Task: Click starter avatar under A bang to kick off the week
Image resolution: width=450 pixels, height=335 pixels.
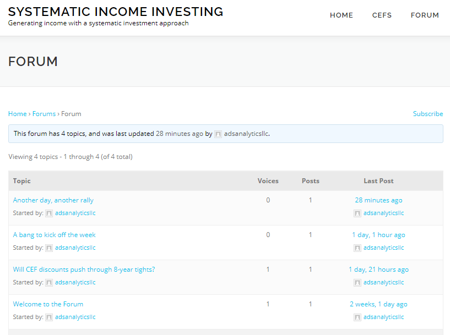Action: (x=49, y=248)
